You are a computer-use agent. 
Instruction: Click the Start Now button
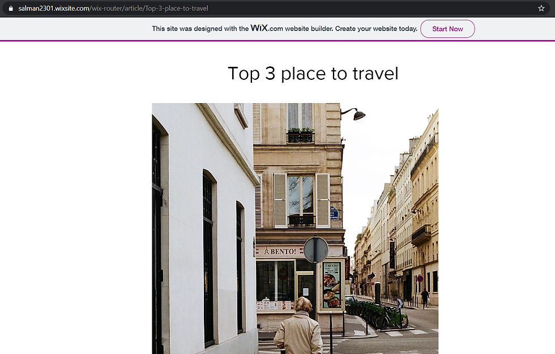(x=447, y=29)
